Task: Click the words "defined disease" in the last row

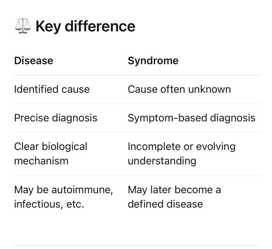Action: point(165,204)
